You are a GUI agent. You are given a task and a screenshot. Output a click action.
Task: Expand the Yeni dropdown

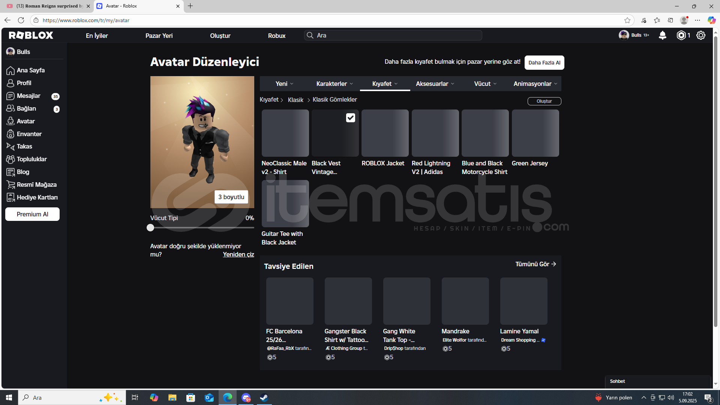[x=284, y=84]
